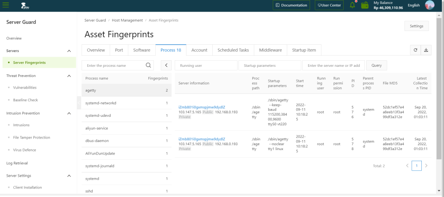The height and width of the screenshot is (197, 444).
Task: Switch to the Scheduled Tasks tab
Action: (x=233, y=50)
